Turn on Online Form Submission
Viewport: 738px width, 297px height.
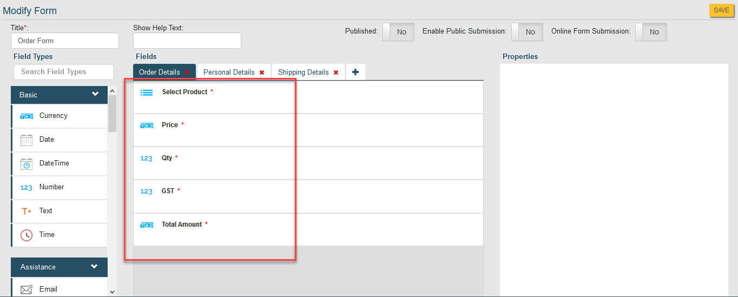pyautogui.click(x=651, y=32)
